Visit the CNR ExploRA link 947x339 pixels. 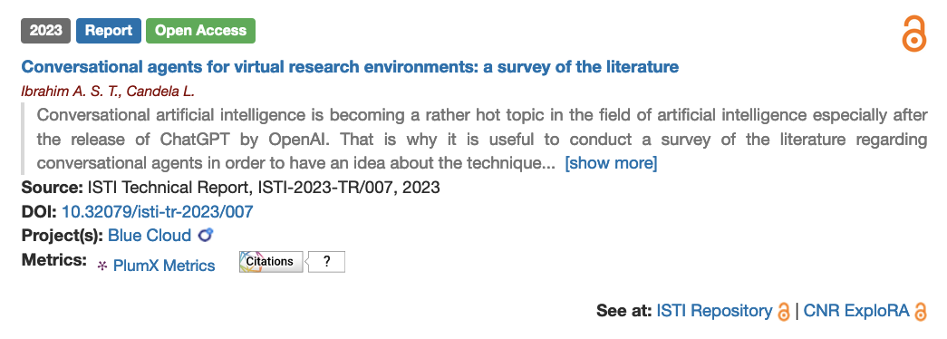[x=855, y=311]
